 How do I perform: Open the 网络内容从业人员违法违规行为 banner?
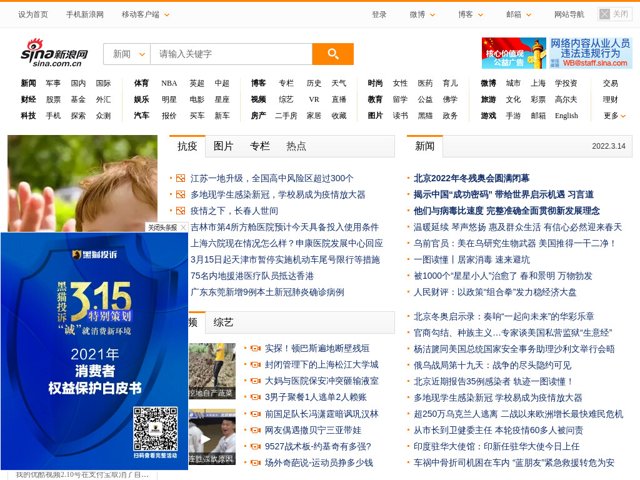tap(591, 53)
